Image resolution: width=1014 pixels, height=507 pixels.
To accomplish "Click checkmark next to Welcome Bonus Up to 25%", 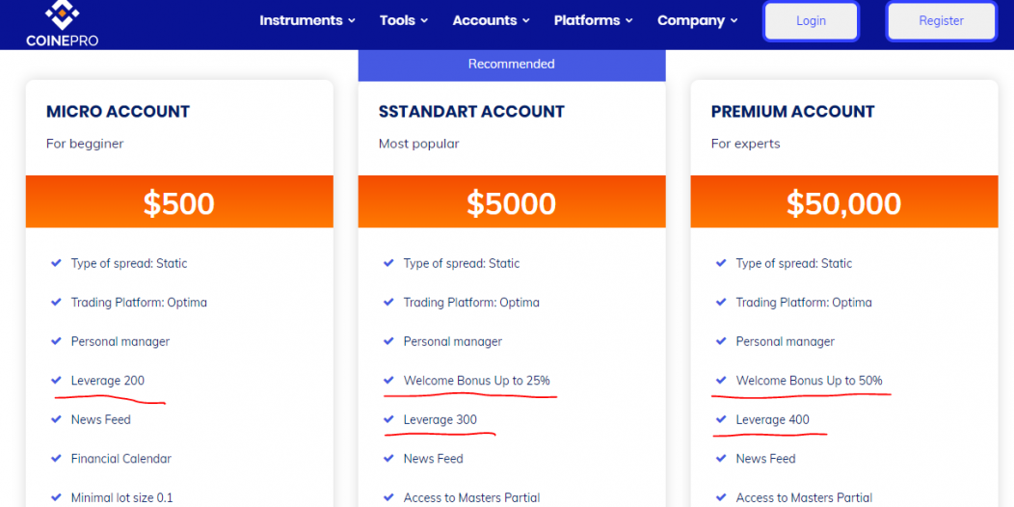I will [388, 380].
